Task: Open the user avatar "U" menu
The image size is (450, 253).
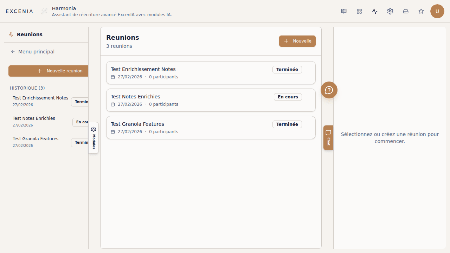Action: tap(437, 11)
